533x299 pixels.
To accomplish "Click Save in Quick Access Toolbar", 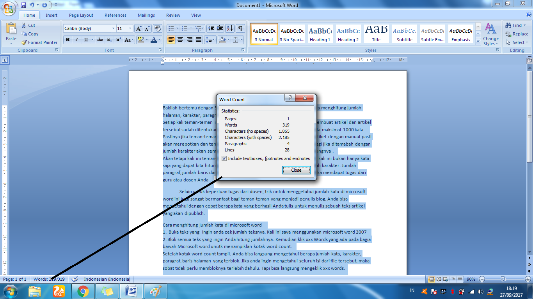I will click(x=23, y=5).
